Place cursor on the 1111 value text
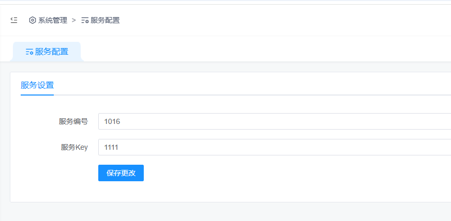 point(111,147)
